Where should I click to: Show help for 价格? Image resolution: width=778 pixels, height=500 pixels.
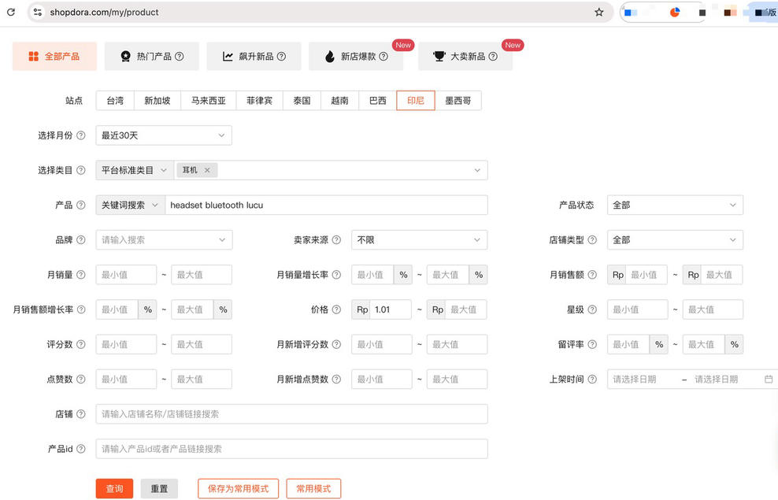pyautogui.click(x=336, y=309)
